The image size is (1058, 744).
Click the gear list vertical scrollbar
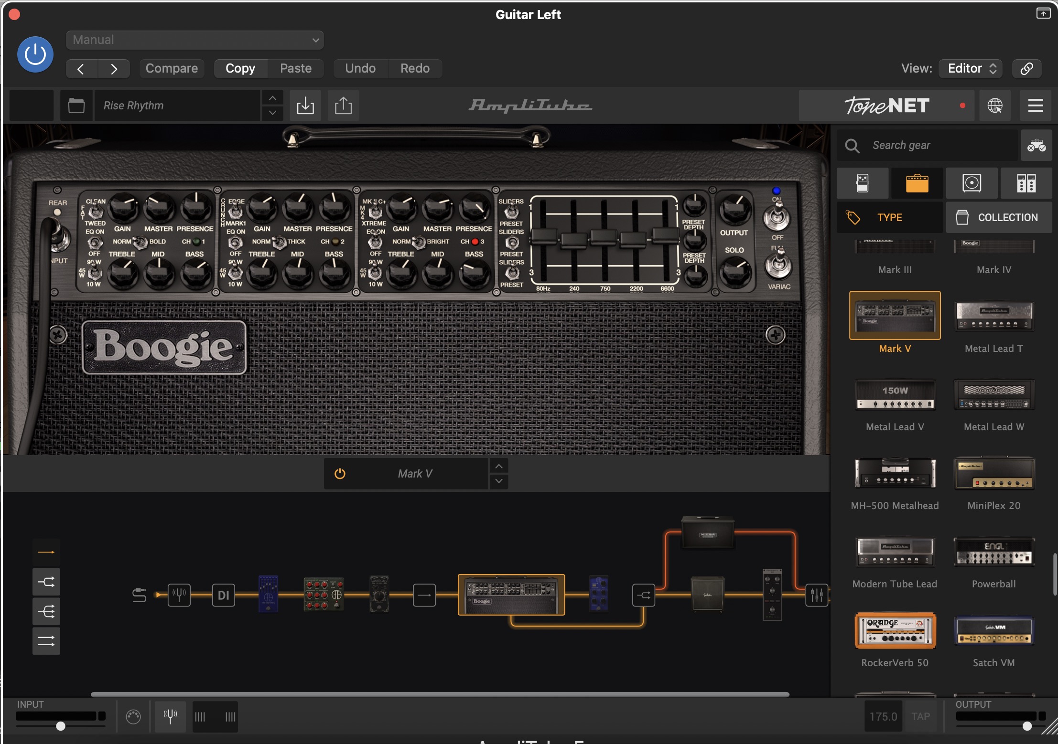click(1055, 574)
